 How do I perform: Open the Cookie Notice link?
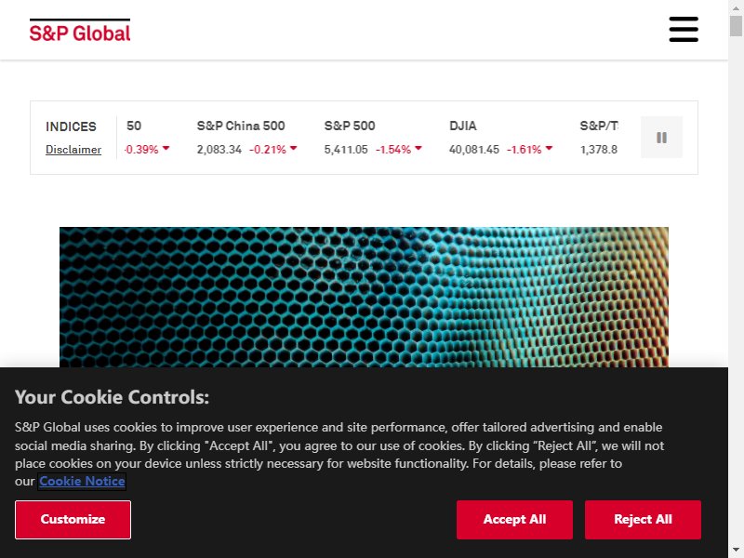[82, 481]
